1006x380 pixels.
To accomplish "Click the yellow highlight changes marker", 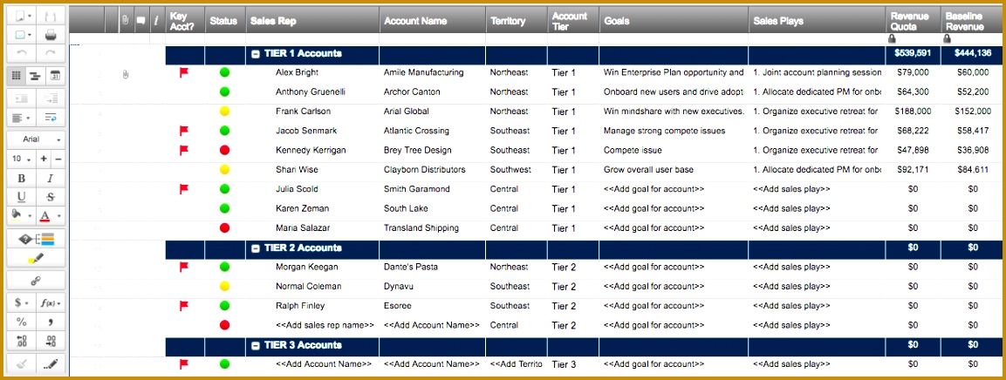I will tap(36, 259).
